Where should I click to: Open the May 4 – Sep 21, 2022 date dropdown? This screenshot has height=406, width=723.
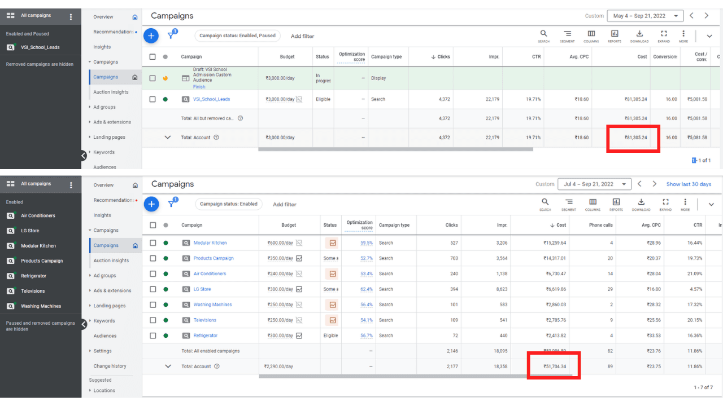pyautogui.click(x=645, y=16)
